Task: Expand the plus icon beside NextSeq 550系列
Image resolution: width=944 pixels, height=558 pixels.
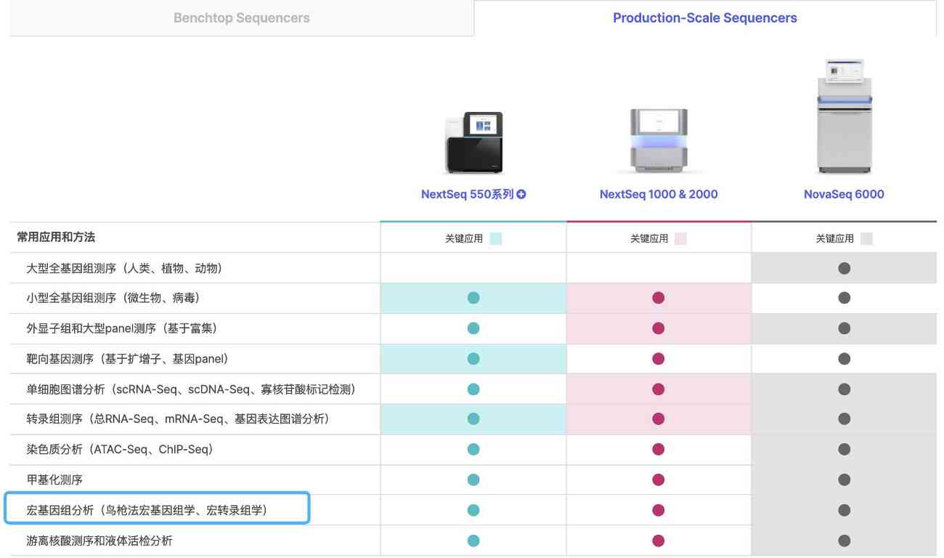Action: 521,194
